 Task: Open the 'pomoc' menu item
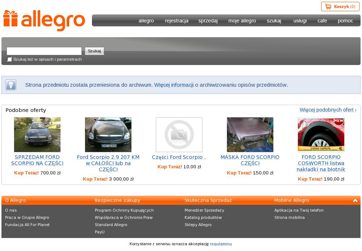point(345,21)
